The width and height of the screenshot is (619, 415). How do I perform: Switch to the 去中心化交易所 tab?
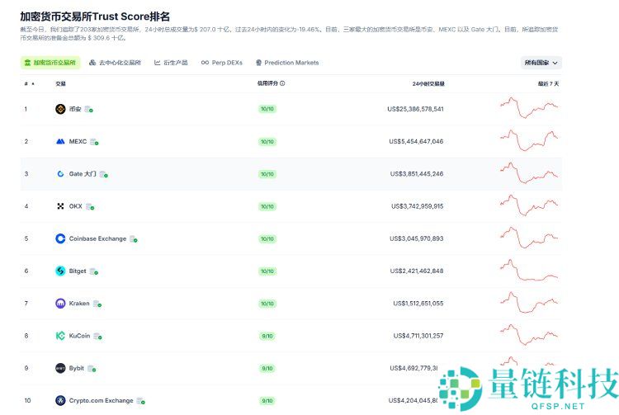pos(115,63)
